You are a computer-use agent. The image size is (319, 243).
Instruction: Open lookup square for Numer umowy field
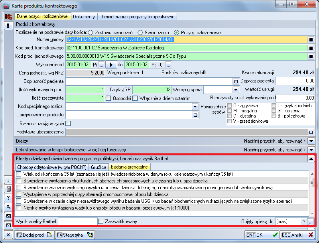(311, 39)
